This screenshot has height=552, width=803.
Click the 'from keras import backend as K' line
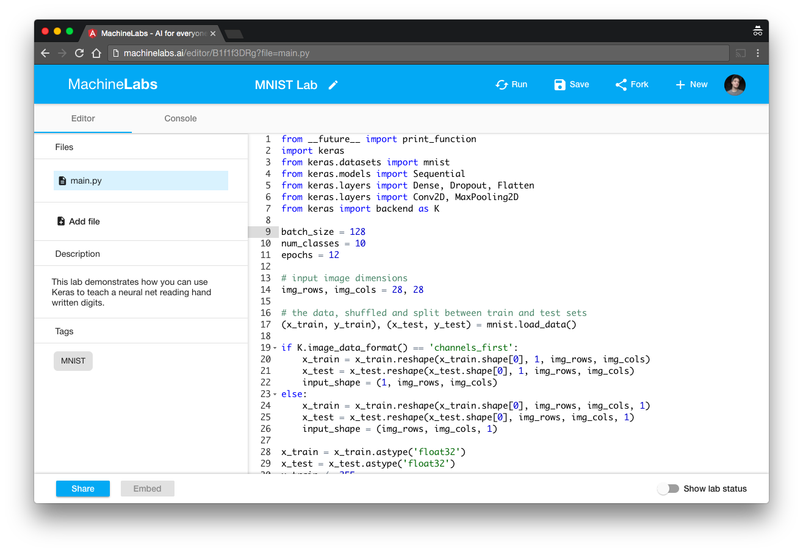[360, 209]
